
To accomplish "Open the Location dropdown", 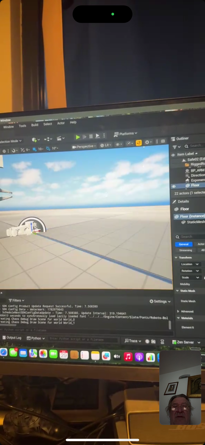I will (190, 264).
